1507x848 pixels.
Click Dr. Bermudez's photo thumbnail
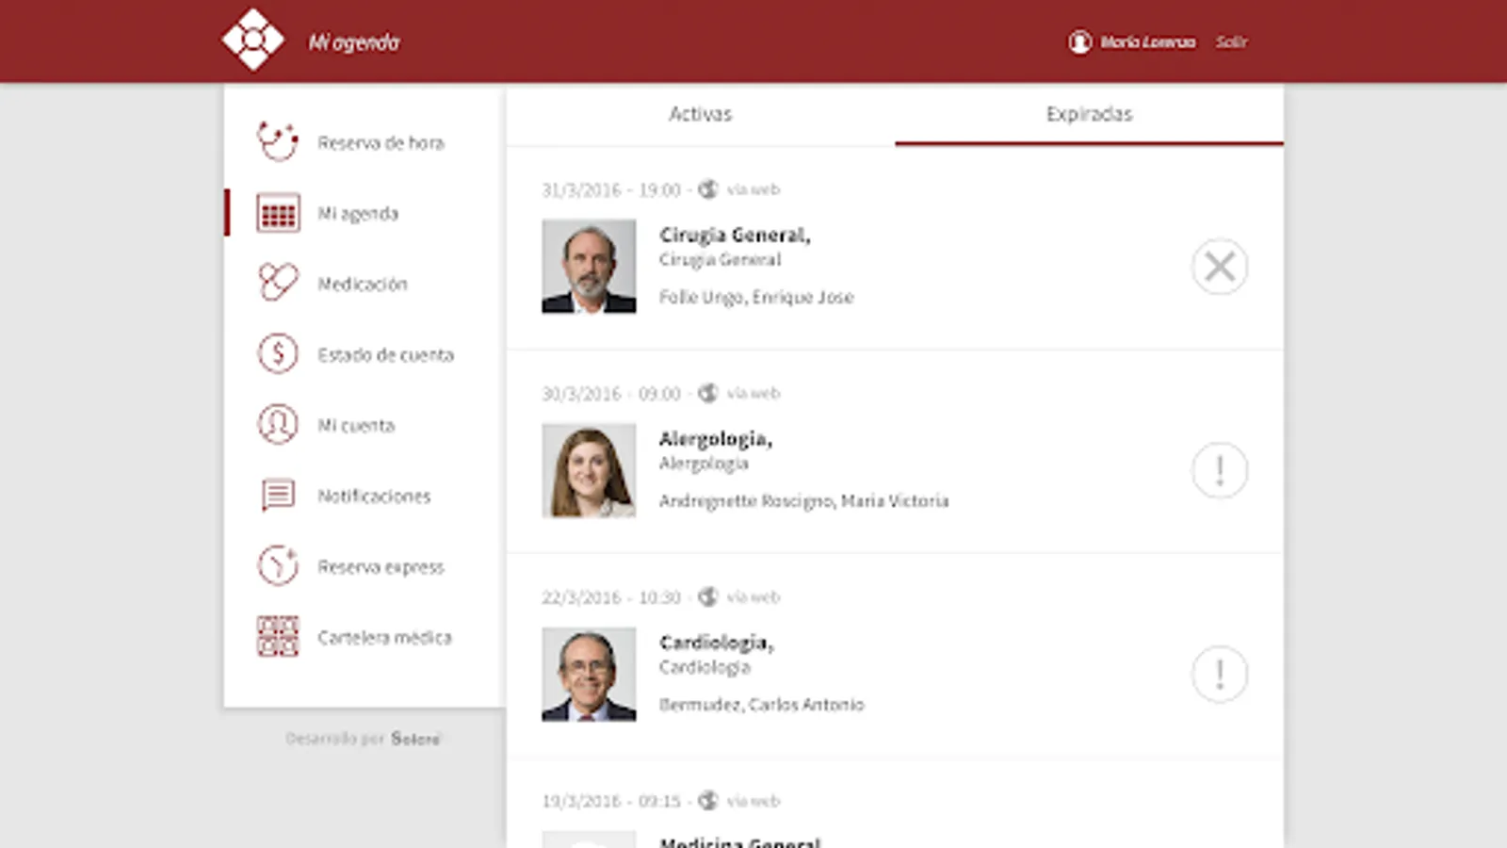pyautogui.click(x=589, y=675)
